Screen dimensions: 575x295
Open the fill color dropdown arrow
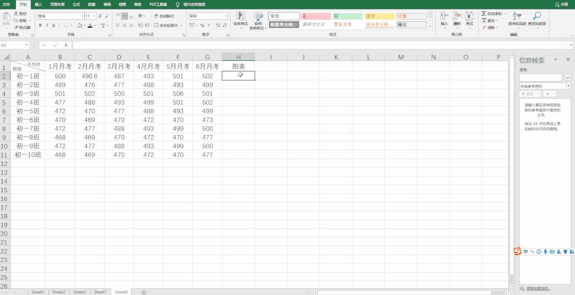[x=84, y=25]
